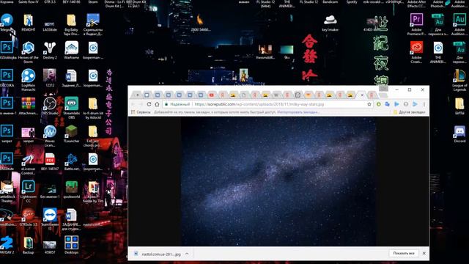The height and width of the screenshot is (264, 469).
Task: Go to Chrome home page button
Action: 157,104
